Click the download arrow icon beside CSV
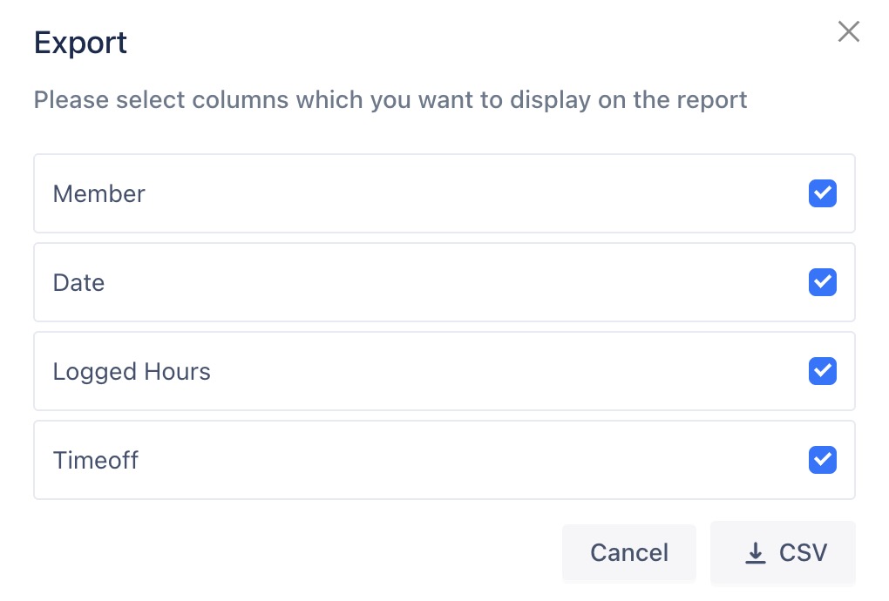The width and height of the screenshot is (889, 601). 755,553
